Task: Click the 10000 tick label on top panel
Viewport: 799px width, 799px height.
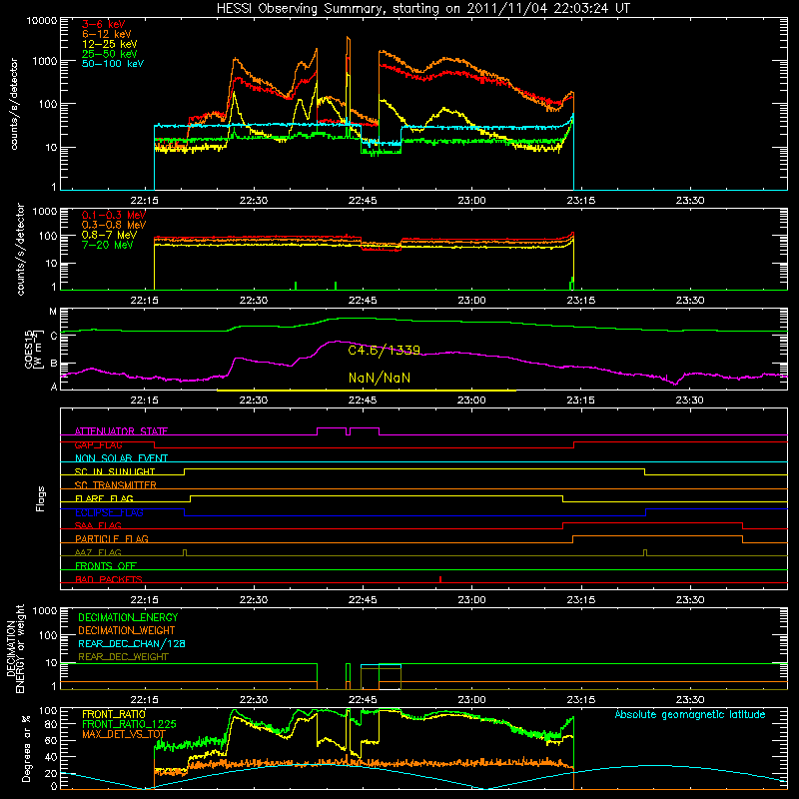Action: coord(42,20)
